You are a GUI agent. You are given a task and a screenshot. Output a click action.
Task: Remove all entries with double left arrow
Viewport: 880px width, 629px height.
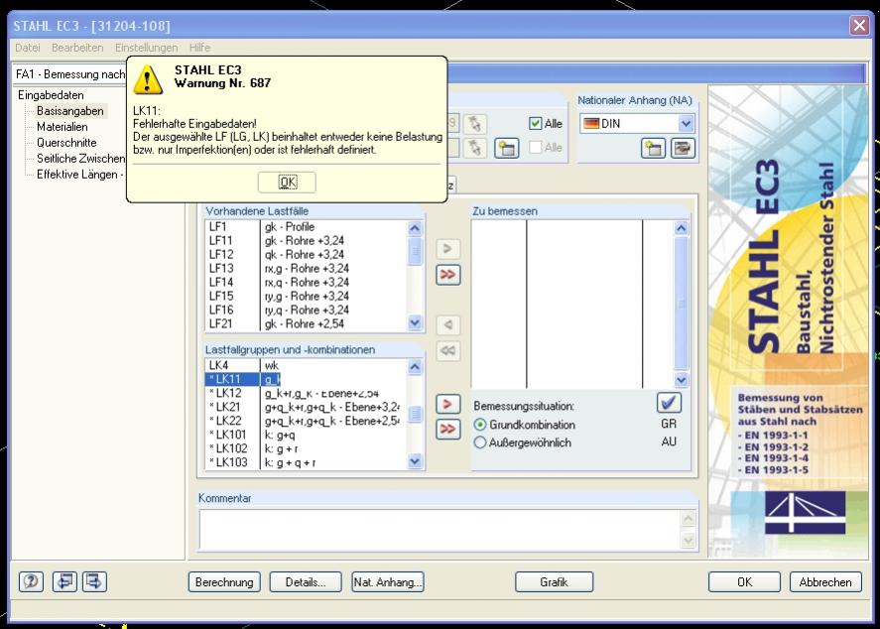(447, 350)
